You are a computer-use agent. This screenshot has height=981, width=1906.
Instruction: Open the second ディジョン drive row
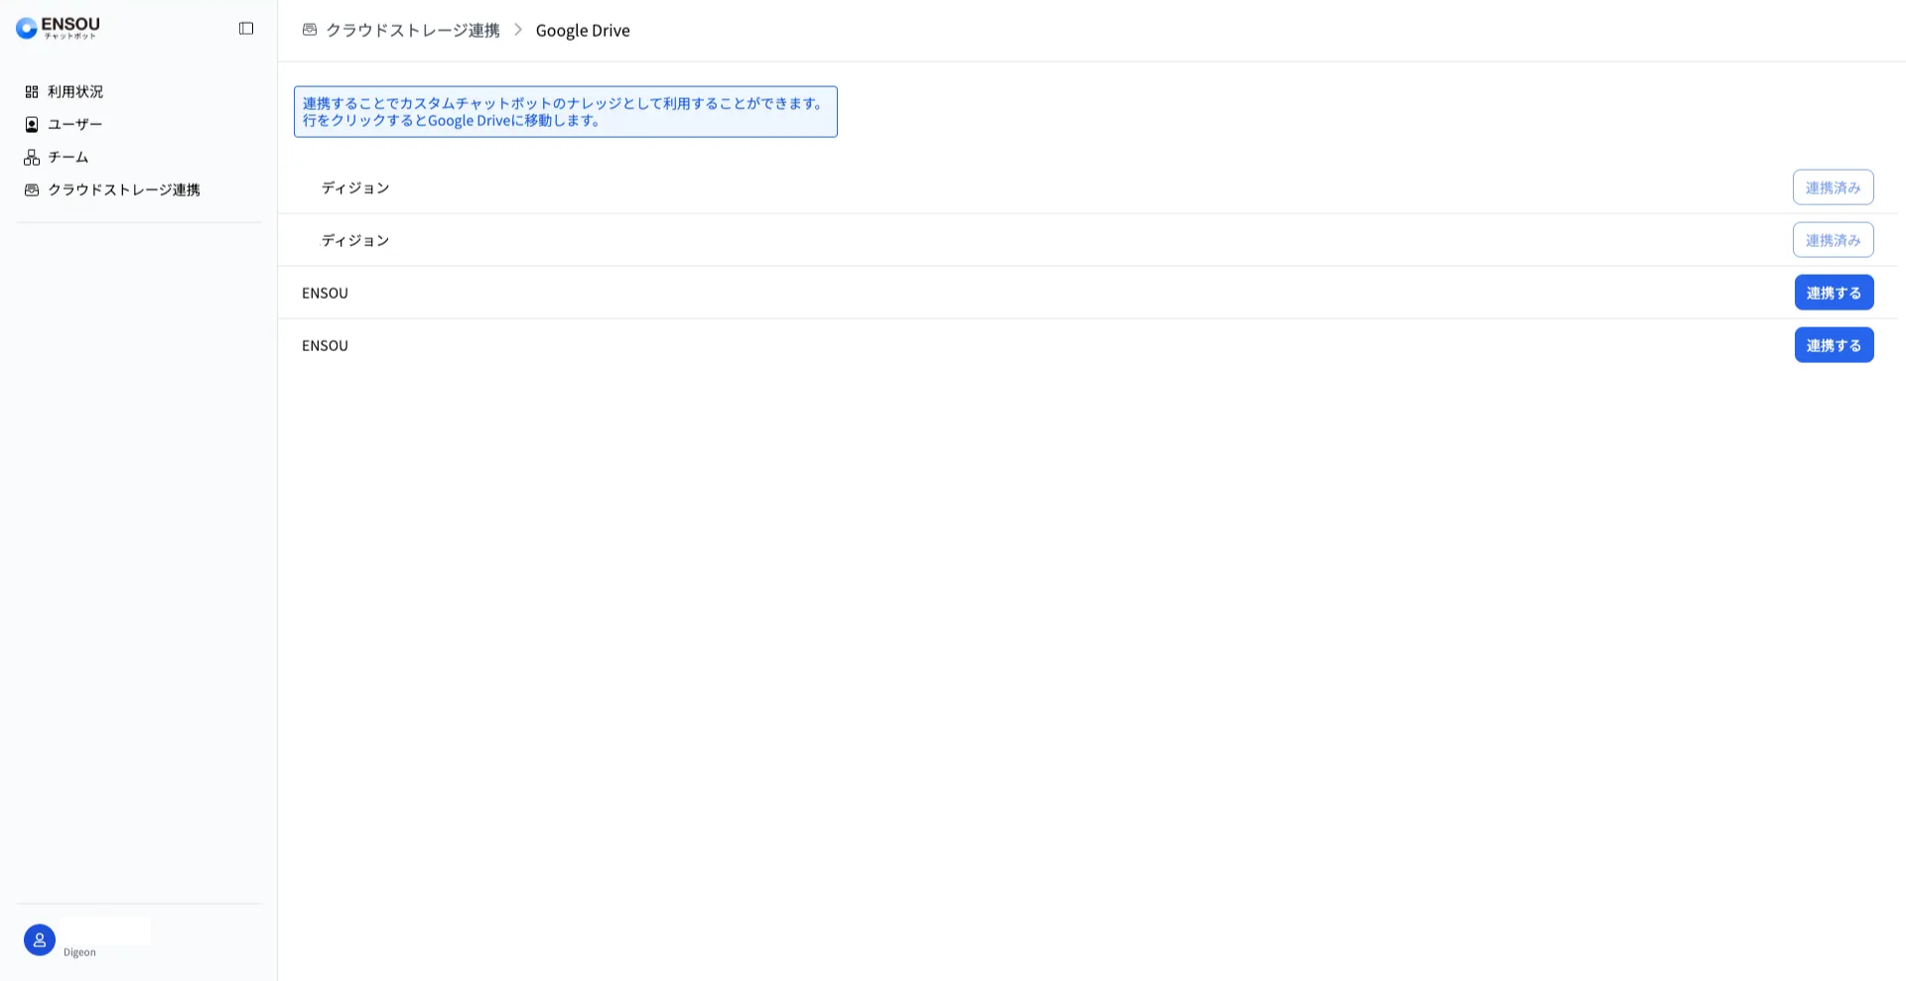pyautogui.click(x=1088, y=240)
